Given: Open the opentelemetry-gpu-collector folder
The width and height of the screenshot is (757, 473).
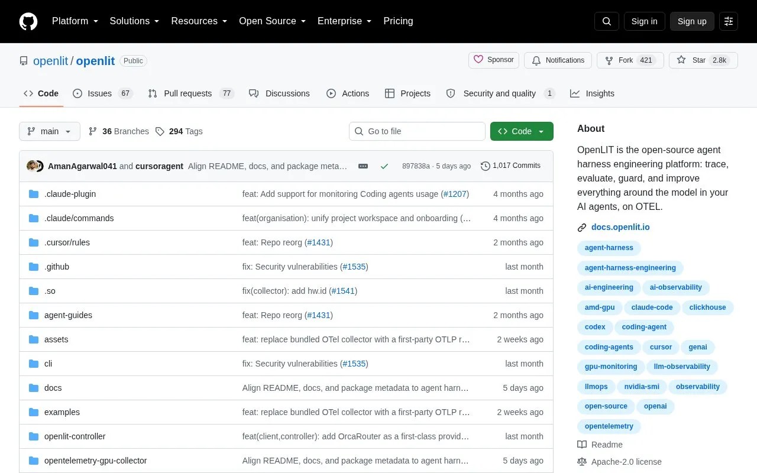Looking at the screenshot, I should [95, 461].
